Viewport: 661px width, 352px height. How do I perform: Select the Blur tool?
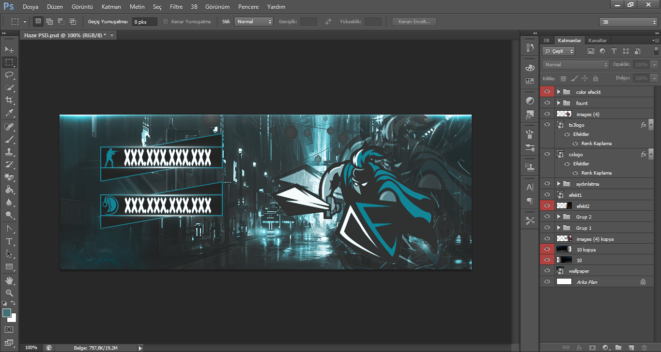pos(9,202)
